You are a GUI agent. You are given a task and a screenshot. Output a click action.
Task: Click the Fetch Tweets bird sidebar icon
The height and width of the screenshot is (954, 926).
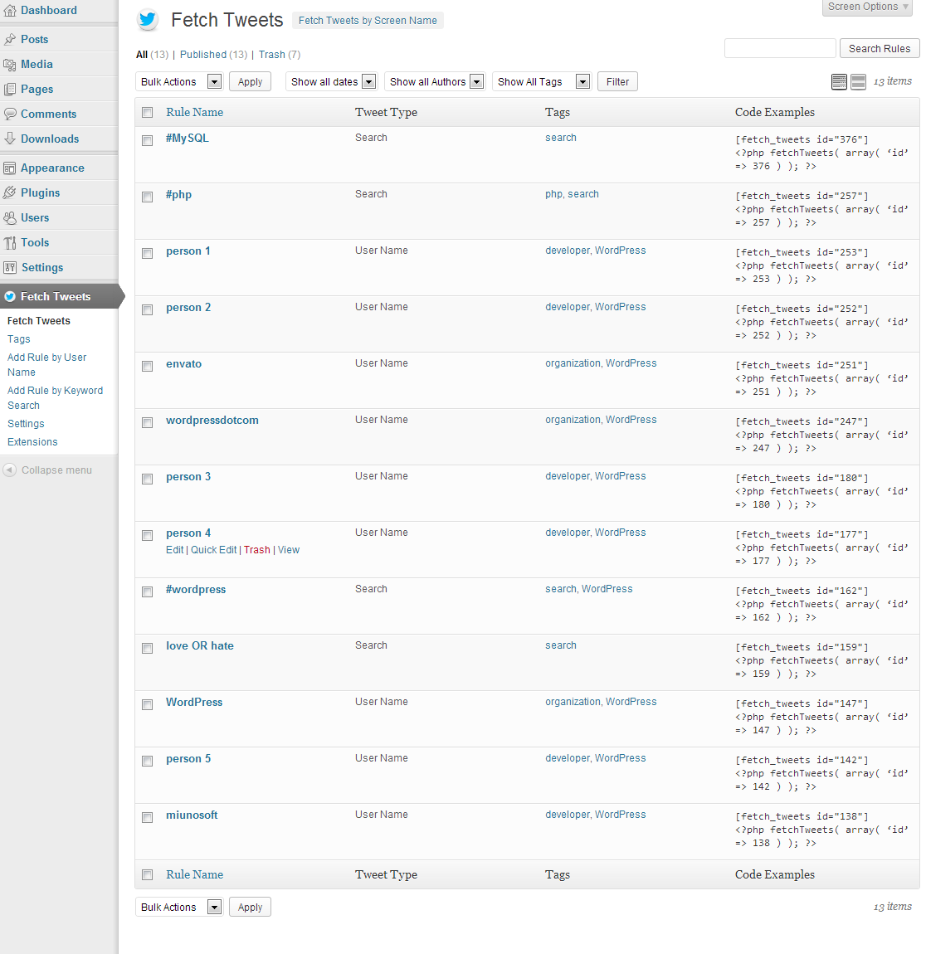point(10,296)
